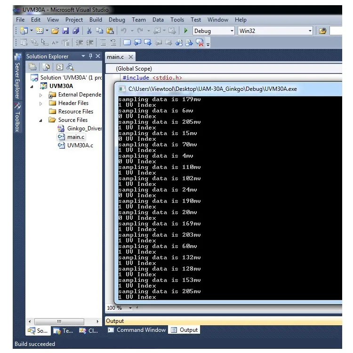Viewport: 353px width, 353px height.
Task: Open the File menu
Action: coord(20,20)
